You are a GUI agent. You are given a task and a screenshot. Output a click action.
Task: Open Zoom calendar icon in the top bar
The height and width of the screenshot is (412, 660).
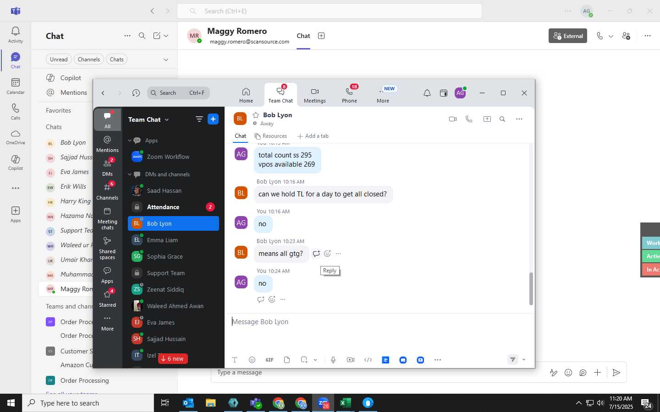pyautogui.click(x=443, y=93)
